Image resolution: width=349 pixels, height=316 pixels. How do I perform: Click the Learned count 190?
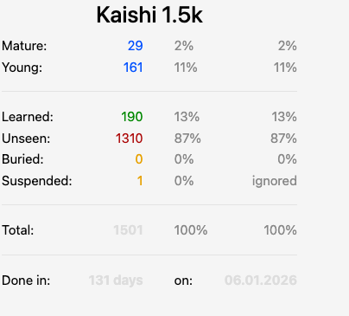[132, 117]
